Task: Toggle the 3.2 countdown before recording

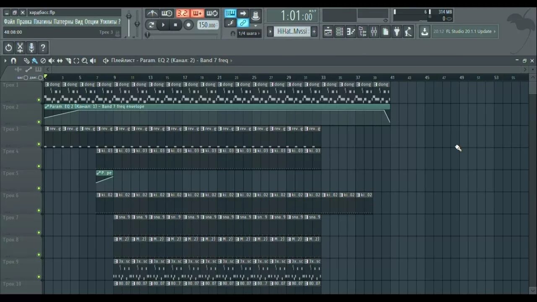Action: pyautogui.click(x=182, y=13)
